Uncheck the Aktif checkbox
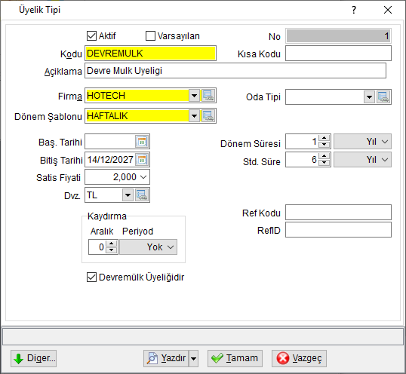The height and width of the screenshot is (374, 406). click(91, 36)
